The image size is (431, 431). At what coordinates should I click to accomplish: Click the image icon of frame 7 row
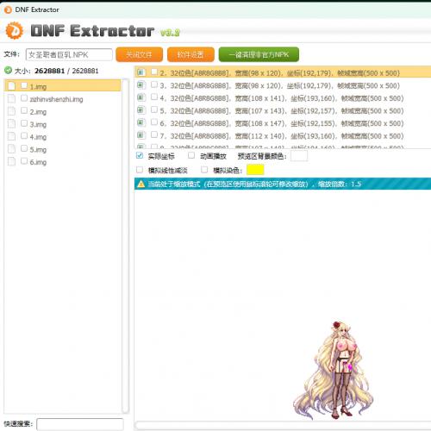pos(141,135)
